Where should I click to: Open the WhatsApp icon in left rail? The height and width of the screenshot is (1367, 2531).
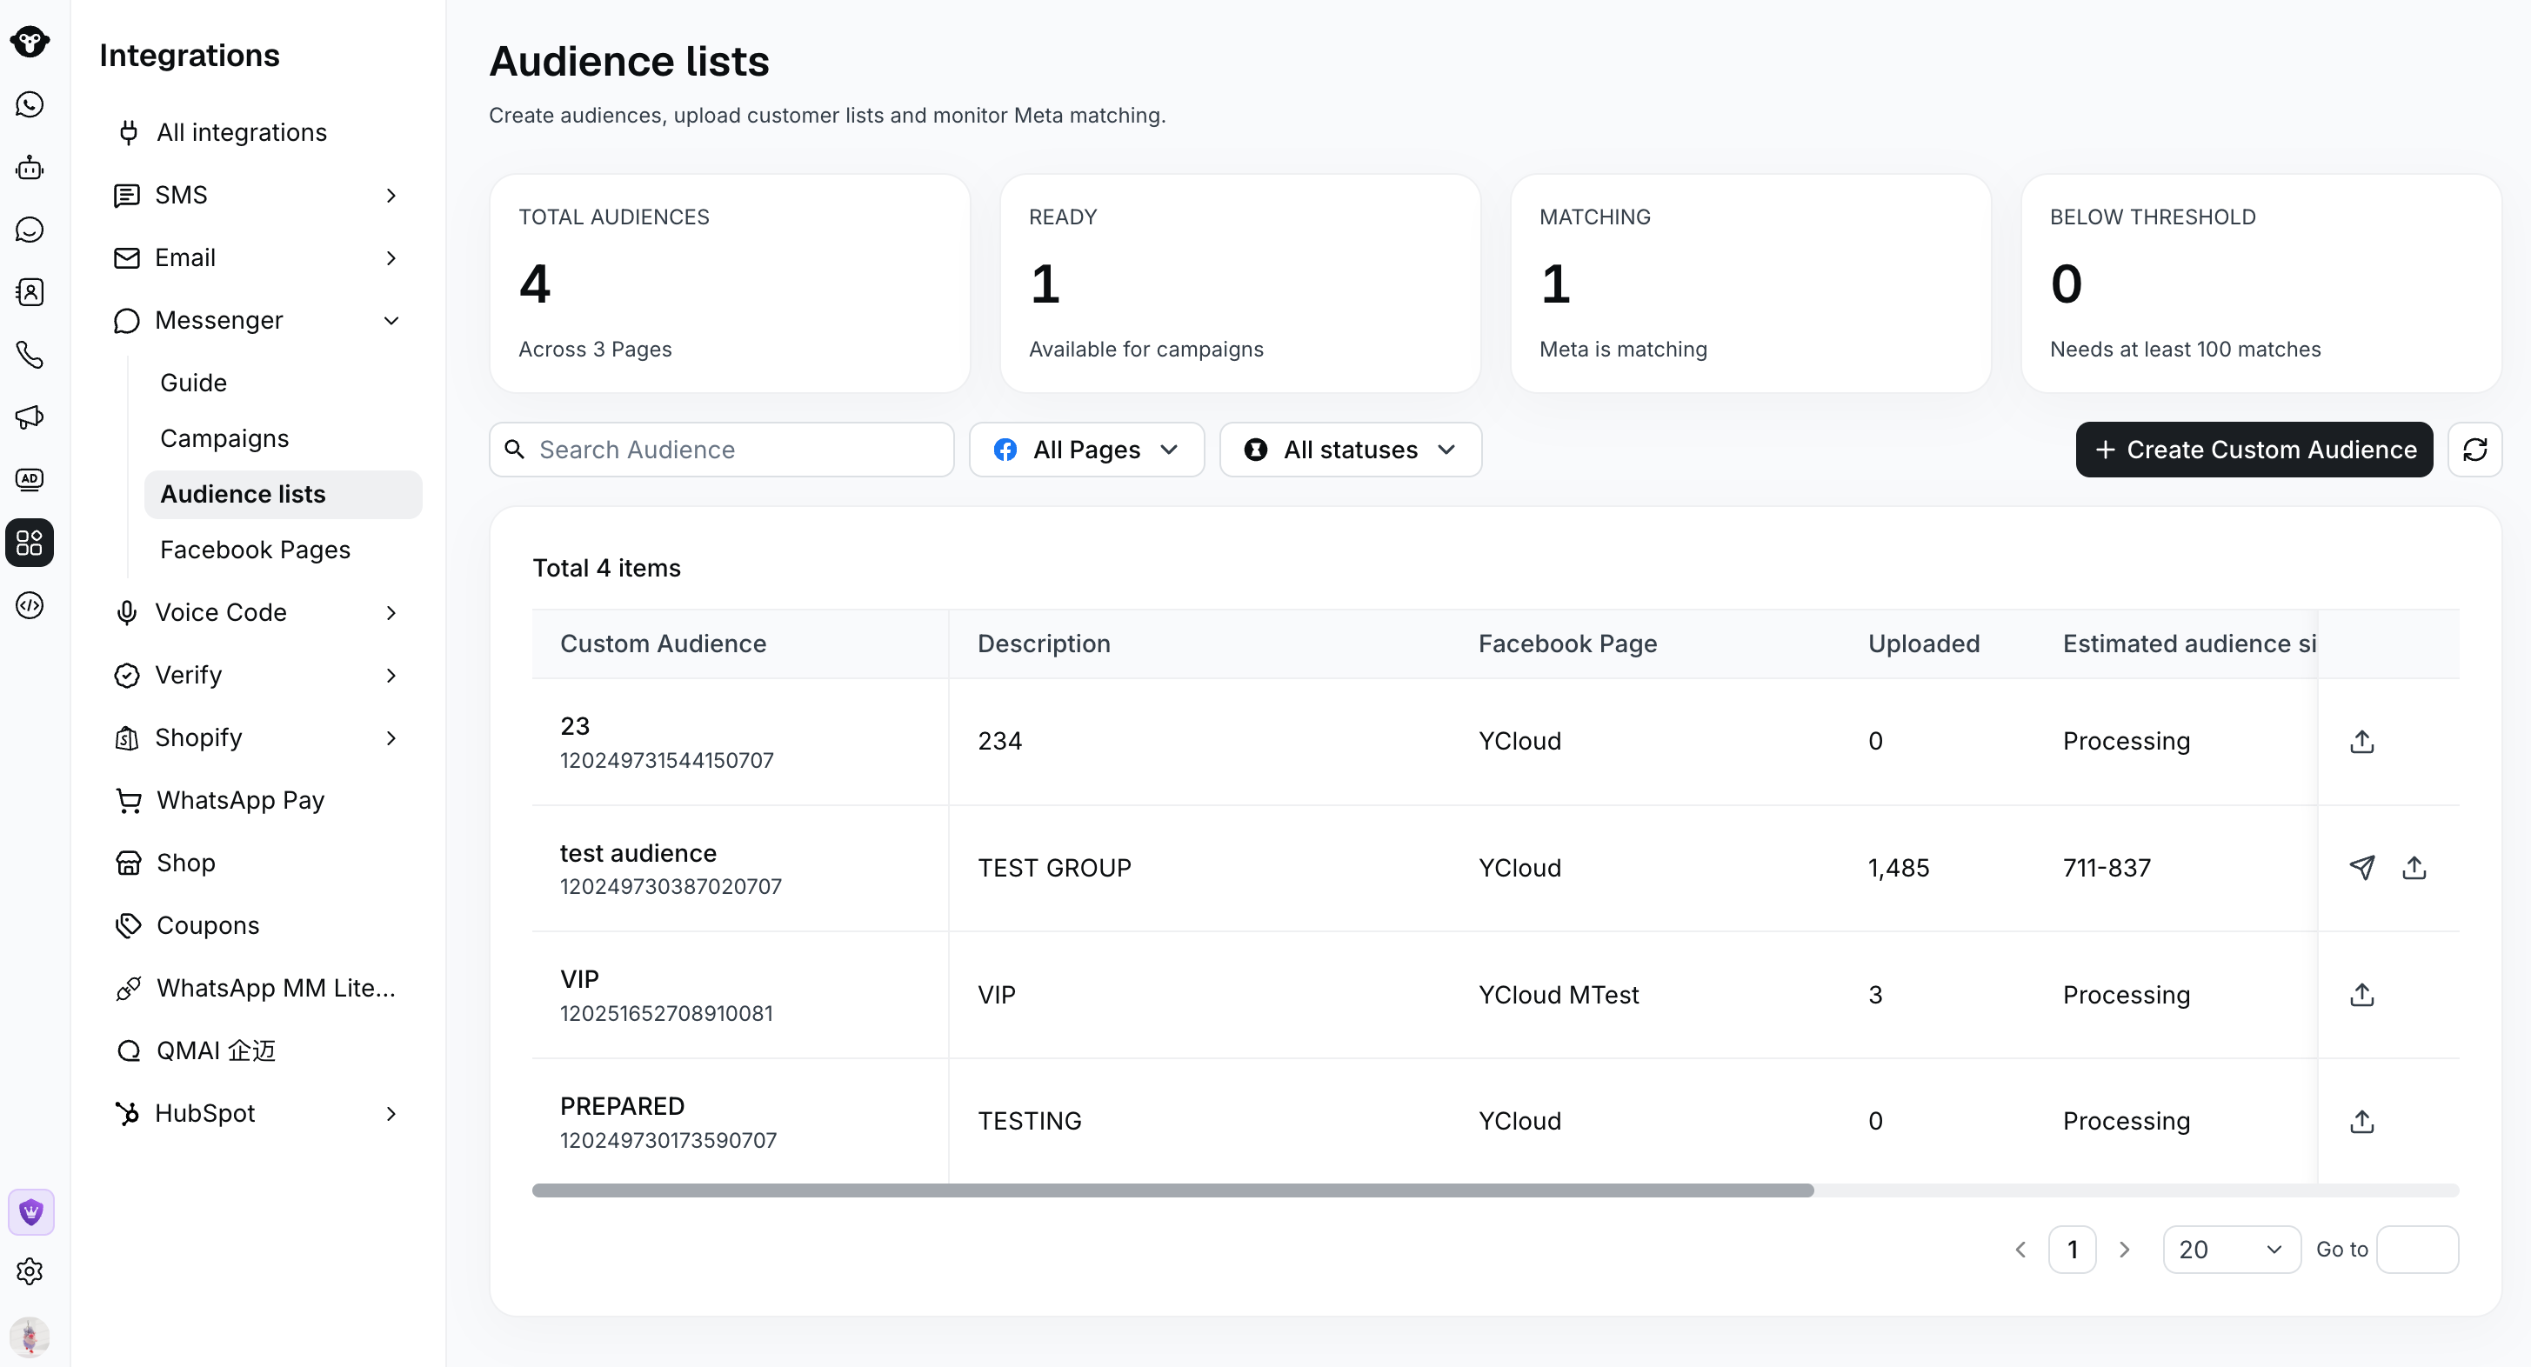point(30,104)
